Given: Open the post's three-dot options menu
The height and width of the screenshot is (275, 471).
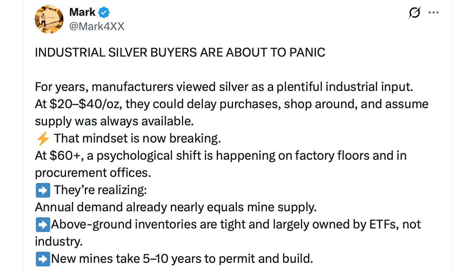Looking at the screenshot, I should pyautogui.click(x=434, y=12).
